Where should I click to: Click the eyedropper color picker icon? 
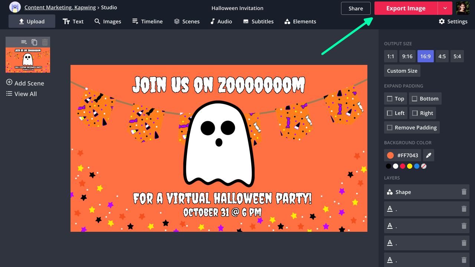[x=429, y=155]
